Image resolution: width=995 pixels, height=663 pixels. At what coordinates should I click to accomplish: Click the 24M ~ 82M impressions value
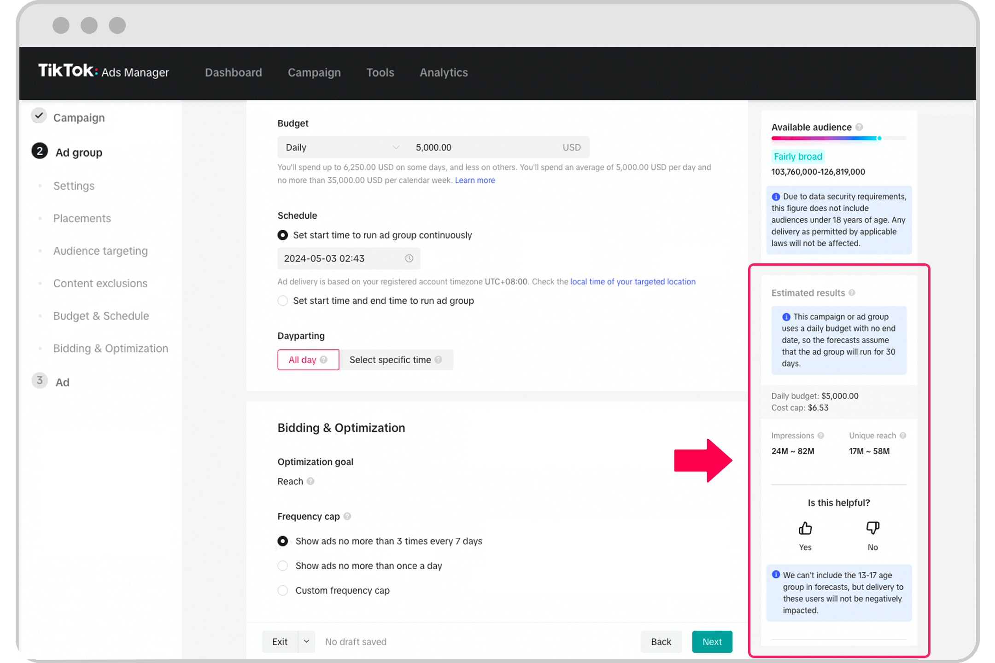793,451
